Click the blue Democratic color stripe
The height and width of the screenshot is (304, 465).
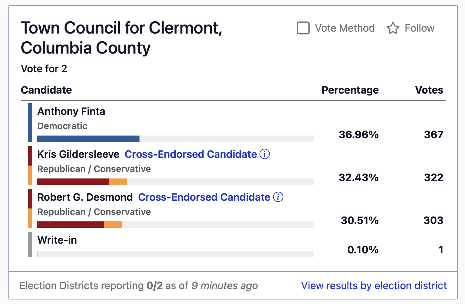click(30, 123)
